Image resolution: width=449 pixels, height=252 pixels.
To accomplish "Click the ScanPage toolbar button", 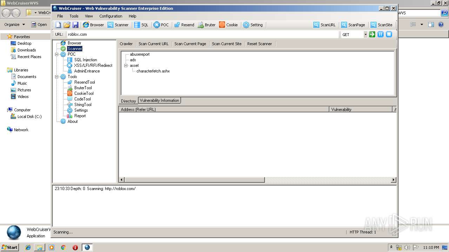I will tap(353, 25).
